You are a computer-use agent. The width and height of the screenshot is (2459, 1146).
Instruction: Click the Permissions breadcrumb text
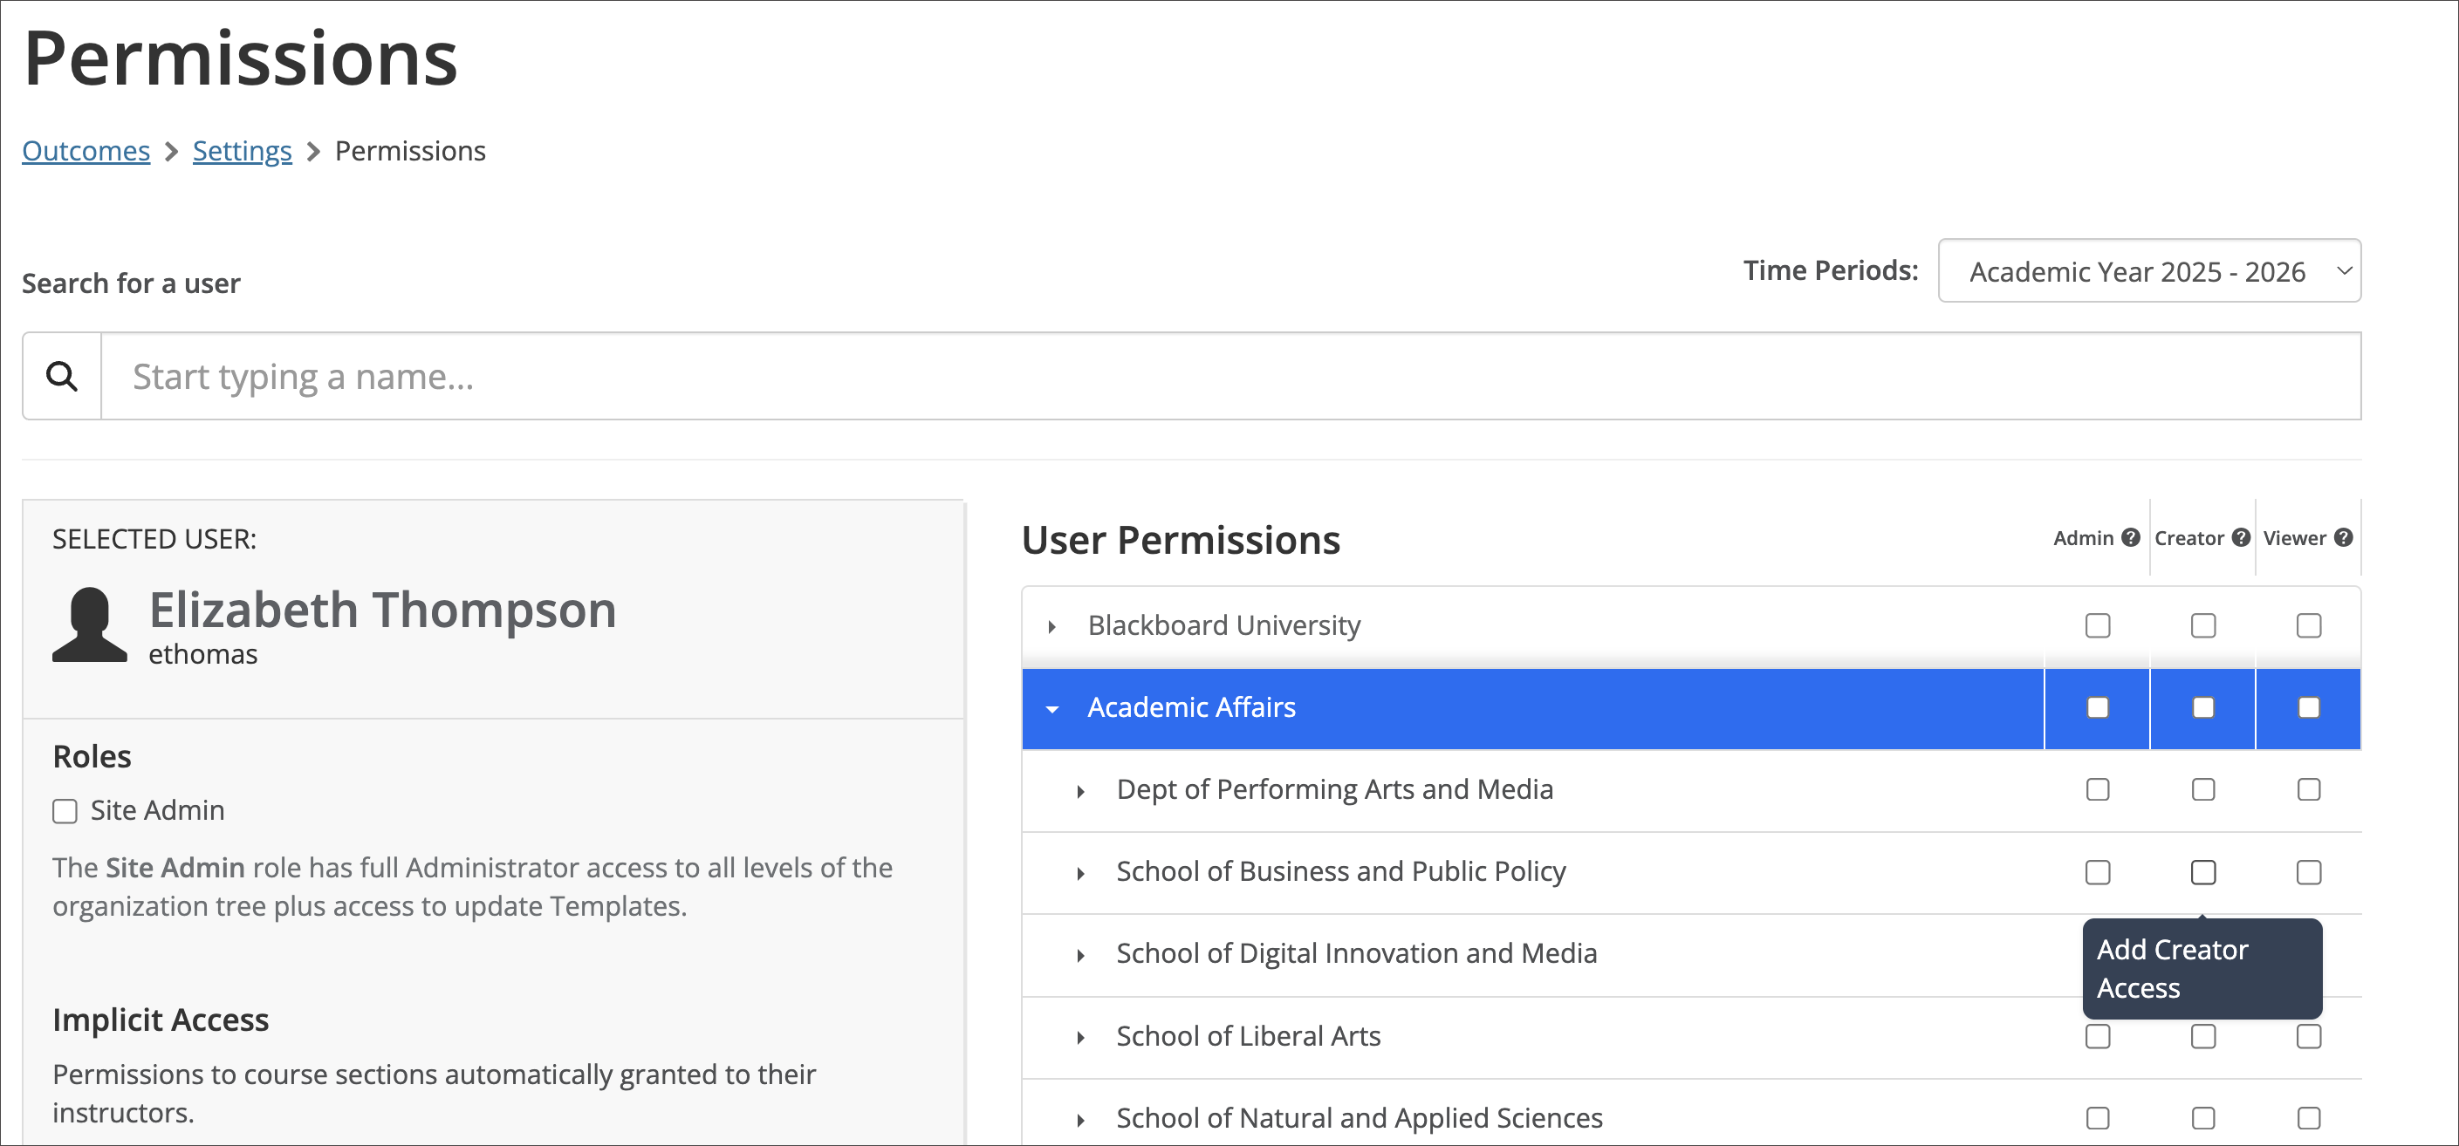(409, 151)
